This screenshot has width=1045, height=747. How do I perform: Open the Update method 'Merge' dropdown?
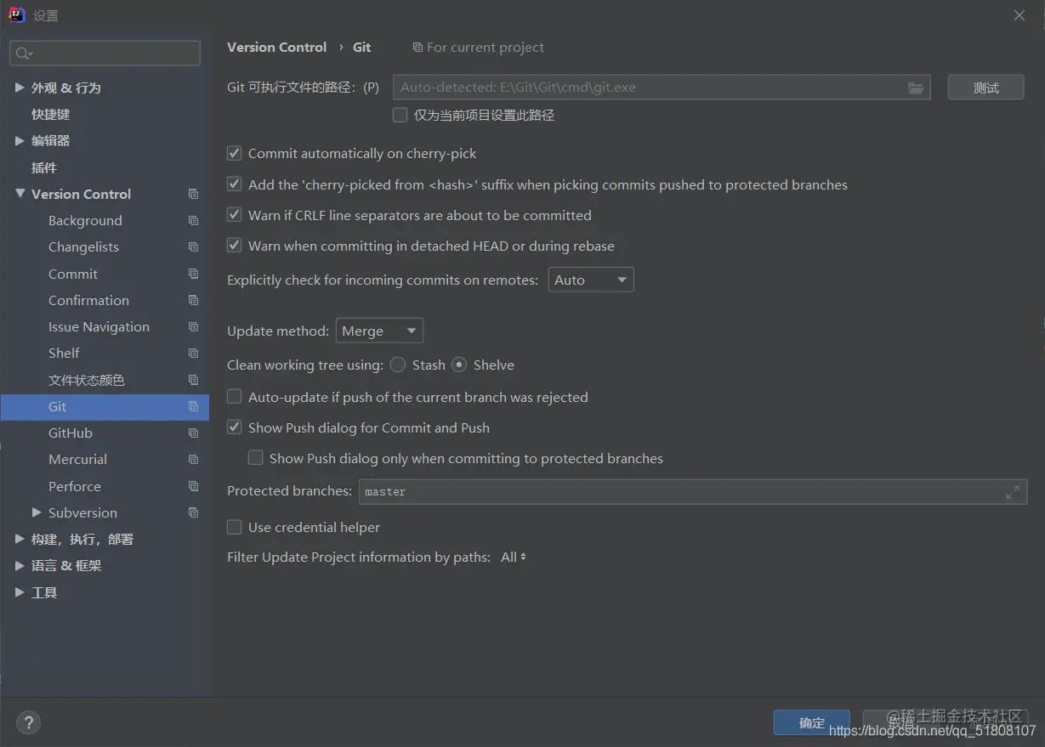(380, 331)
